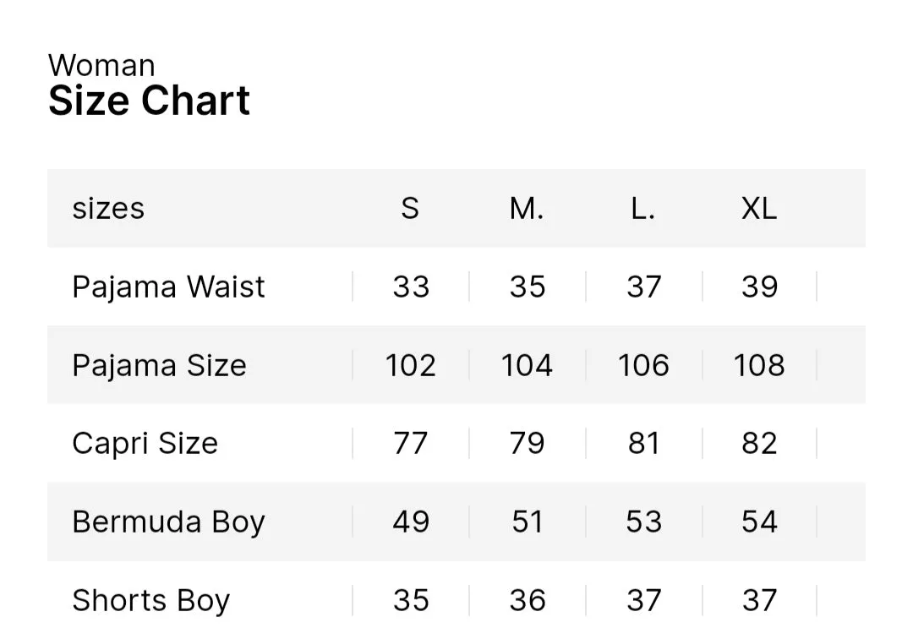
Task: Click the Bermuda Boy value 49
Action: [x=411, y=522]
